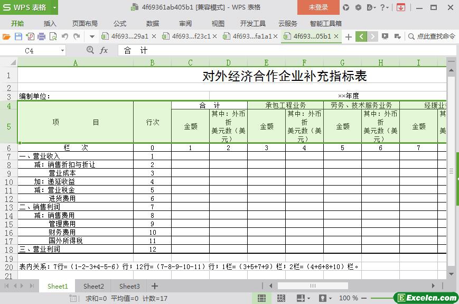Click the 100 % zoom level
The image size is (459, 304).
pos(349,298)
